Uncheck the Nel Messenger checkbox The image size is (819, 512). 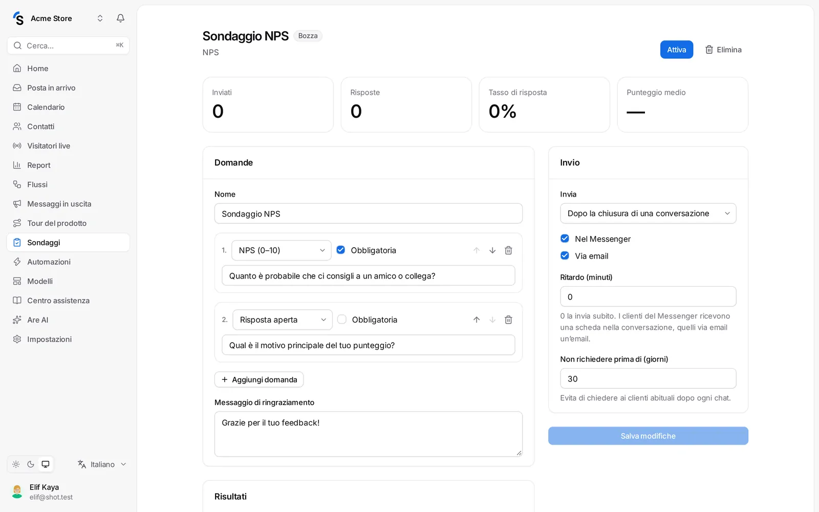click(x=565, y=239)
